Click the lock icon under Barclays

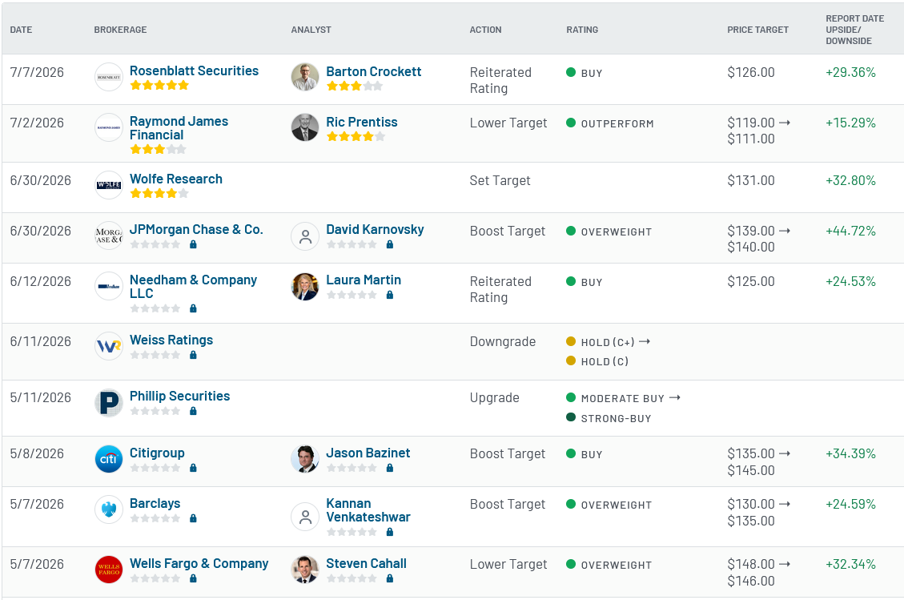tap(193, 518)
